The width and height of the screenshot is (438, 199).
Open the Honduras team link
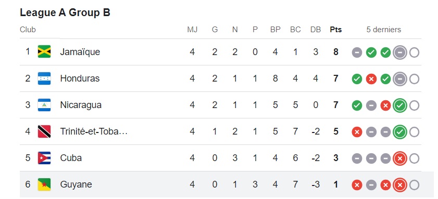80,78
